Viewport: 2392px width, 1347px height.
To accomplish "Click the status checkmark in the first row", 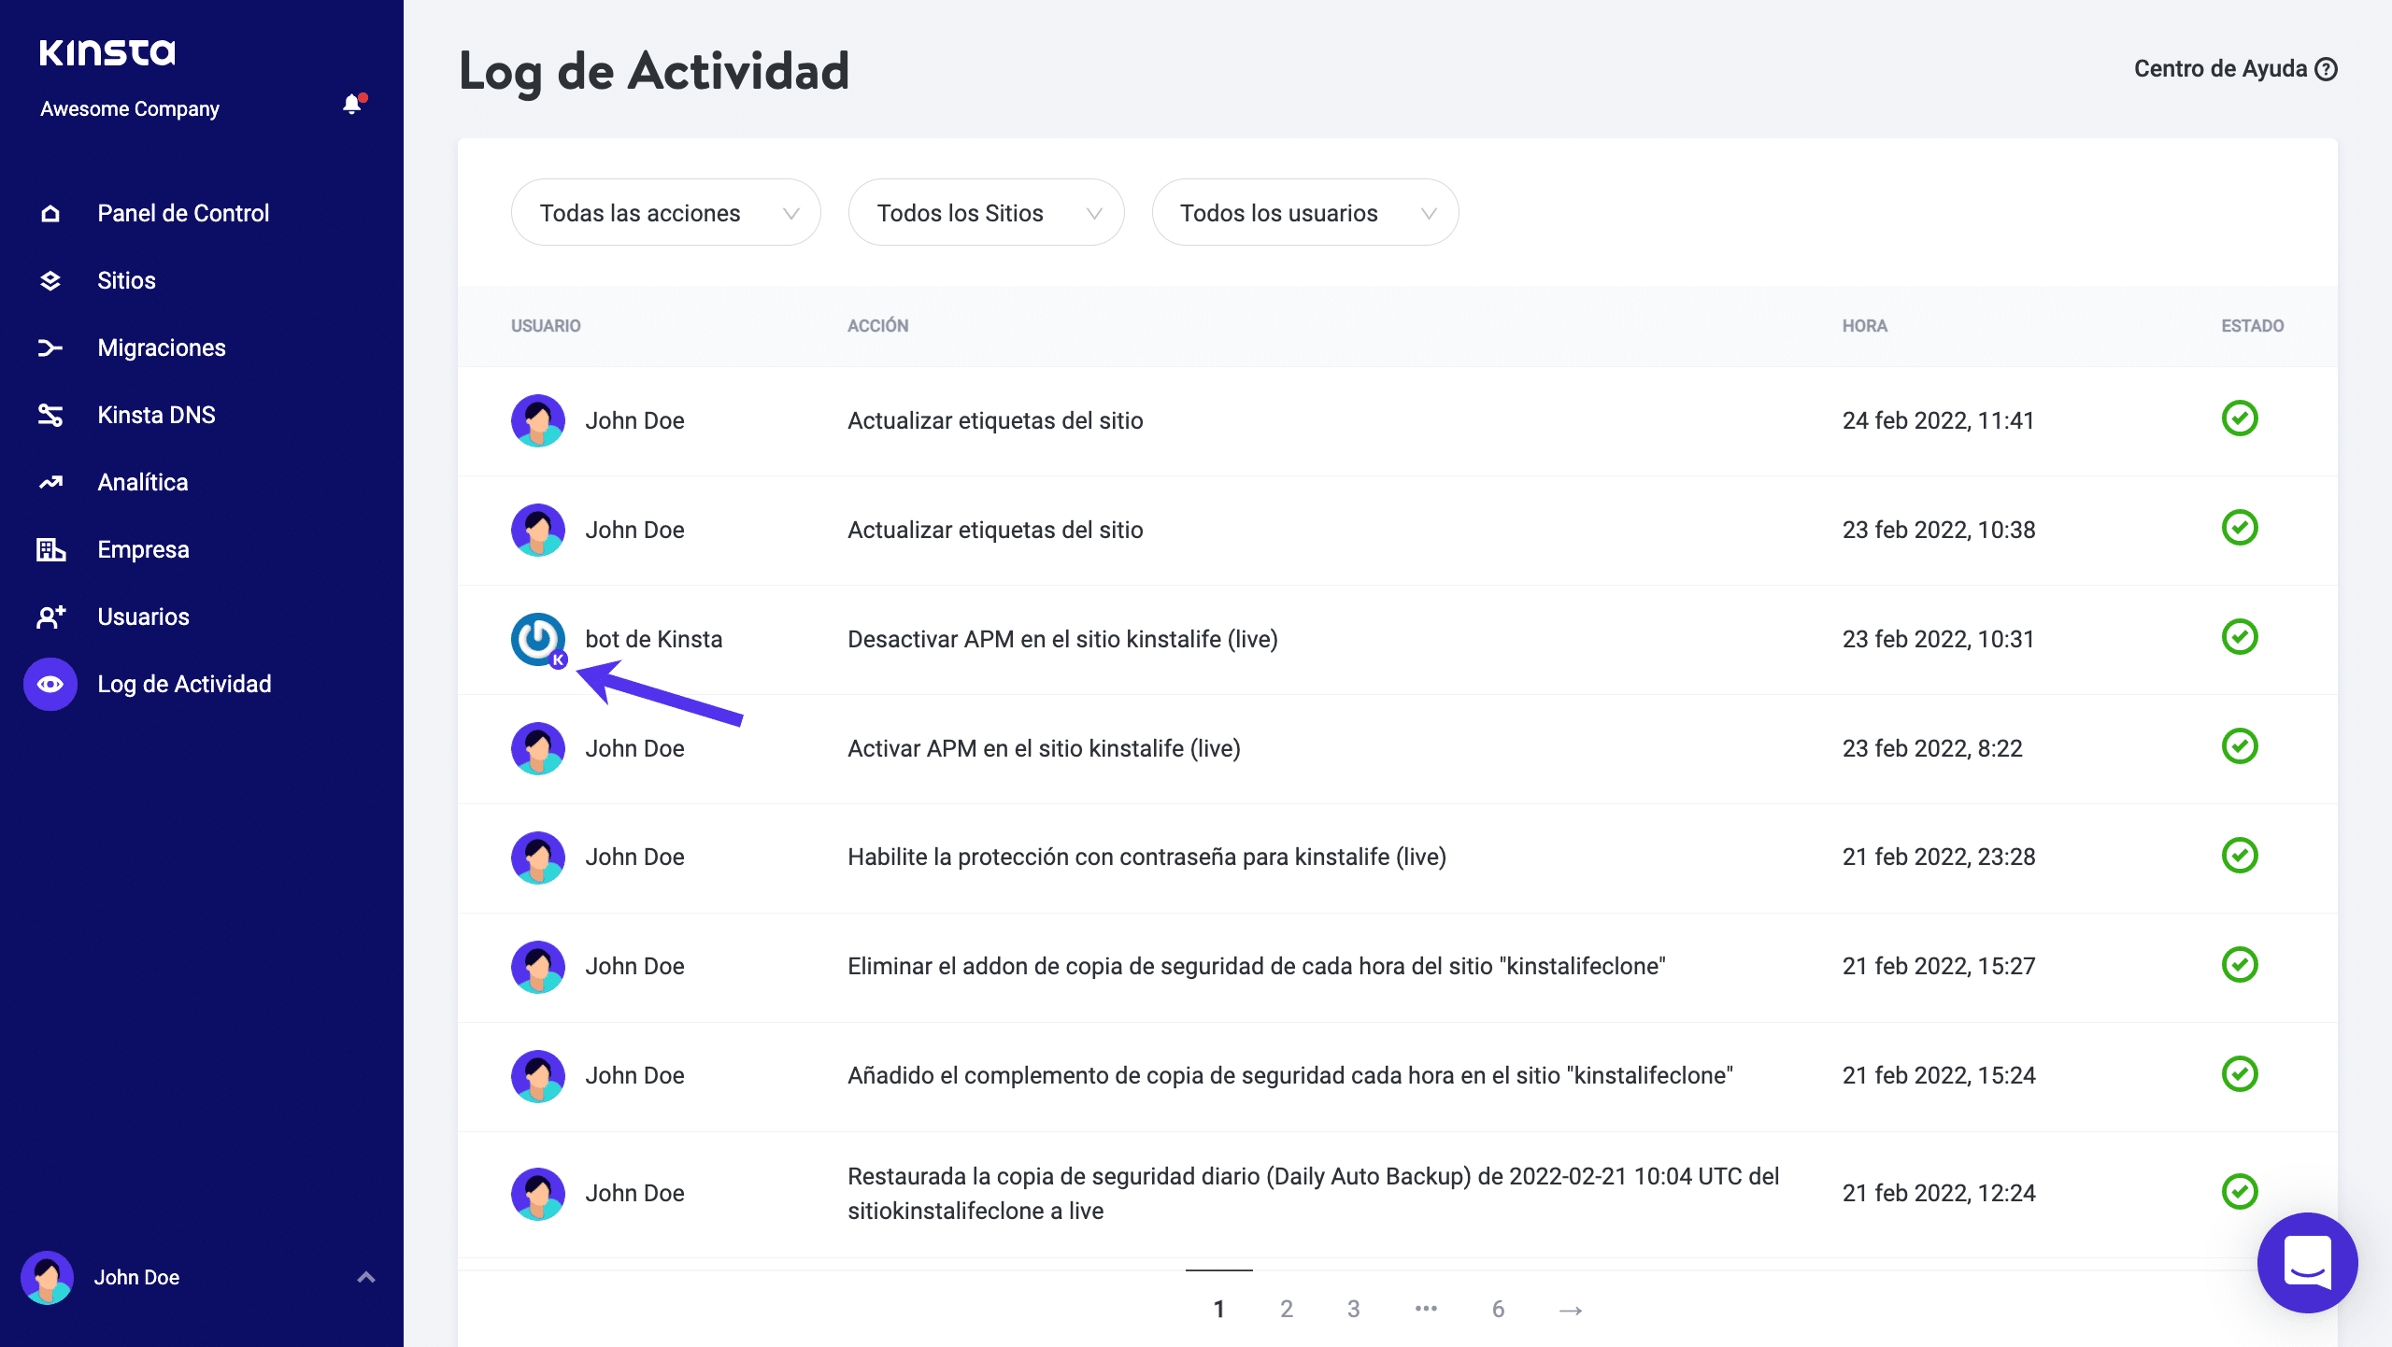I will tap(2239, 418).
